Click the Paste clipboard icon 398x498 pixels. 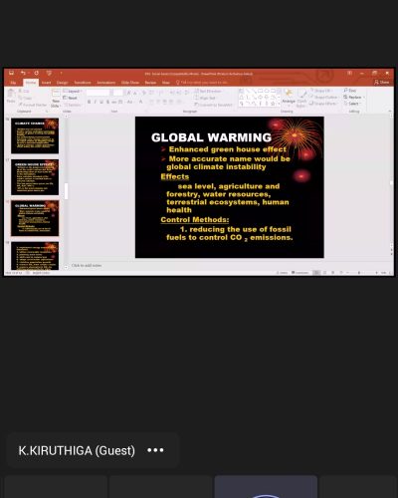[11, 96]
